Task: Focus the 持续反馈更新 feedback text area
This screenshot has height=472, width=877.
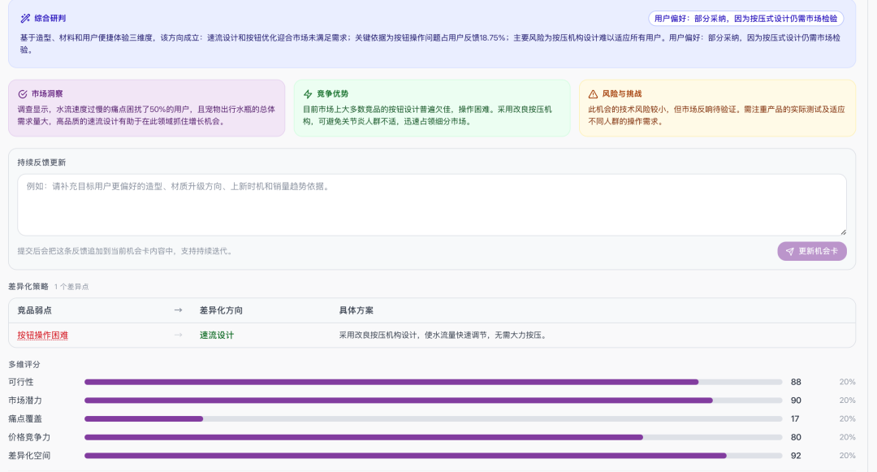Action: (432, 205)
